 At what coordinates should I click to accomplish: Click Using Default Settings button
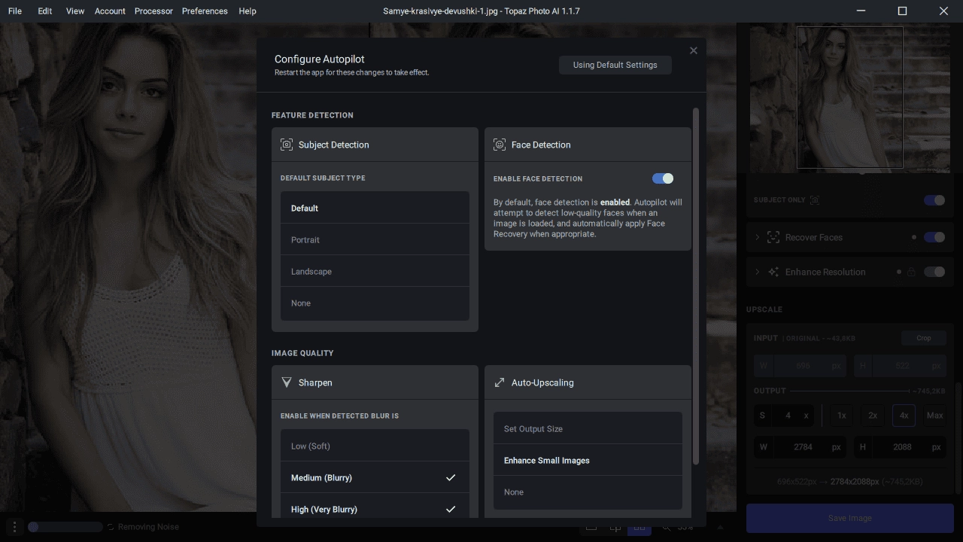615,65
